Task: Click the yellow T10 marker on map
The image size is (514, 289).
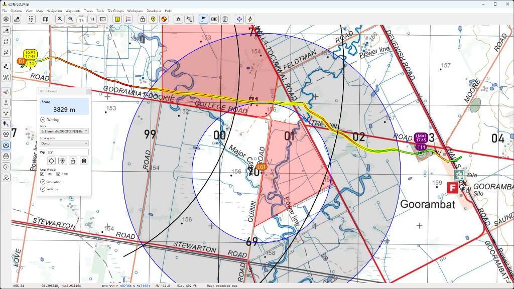Action: 31,64
